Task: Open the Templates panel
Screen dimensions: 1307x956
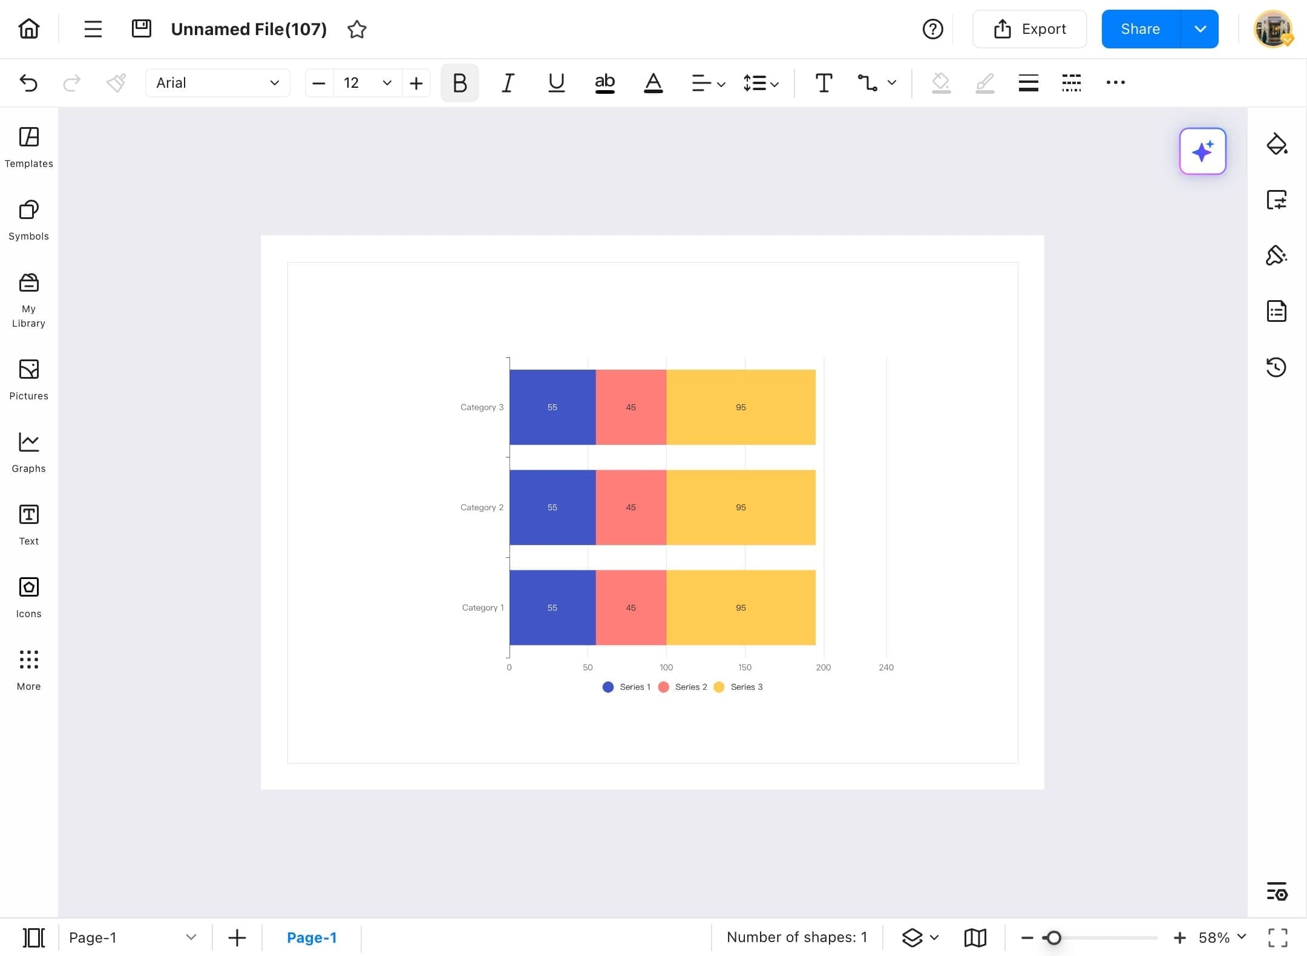Action: pyautogui.click(x=28, y=147)
